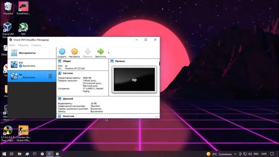Expand the Носители section chevron

click(x=157, y=116)
